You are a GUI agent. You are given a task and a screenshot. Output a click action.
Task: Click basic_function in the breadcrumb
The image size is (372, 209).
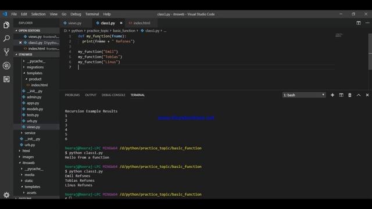pos(124,31)
